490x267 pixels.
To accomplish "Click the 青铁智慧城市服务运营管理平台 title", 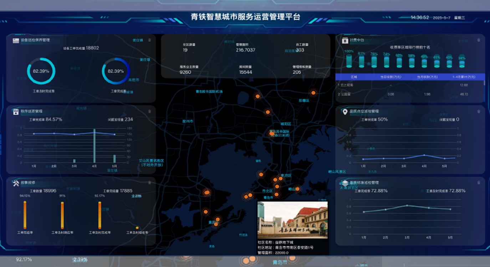I will pos(245,17).
